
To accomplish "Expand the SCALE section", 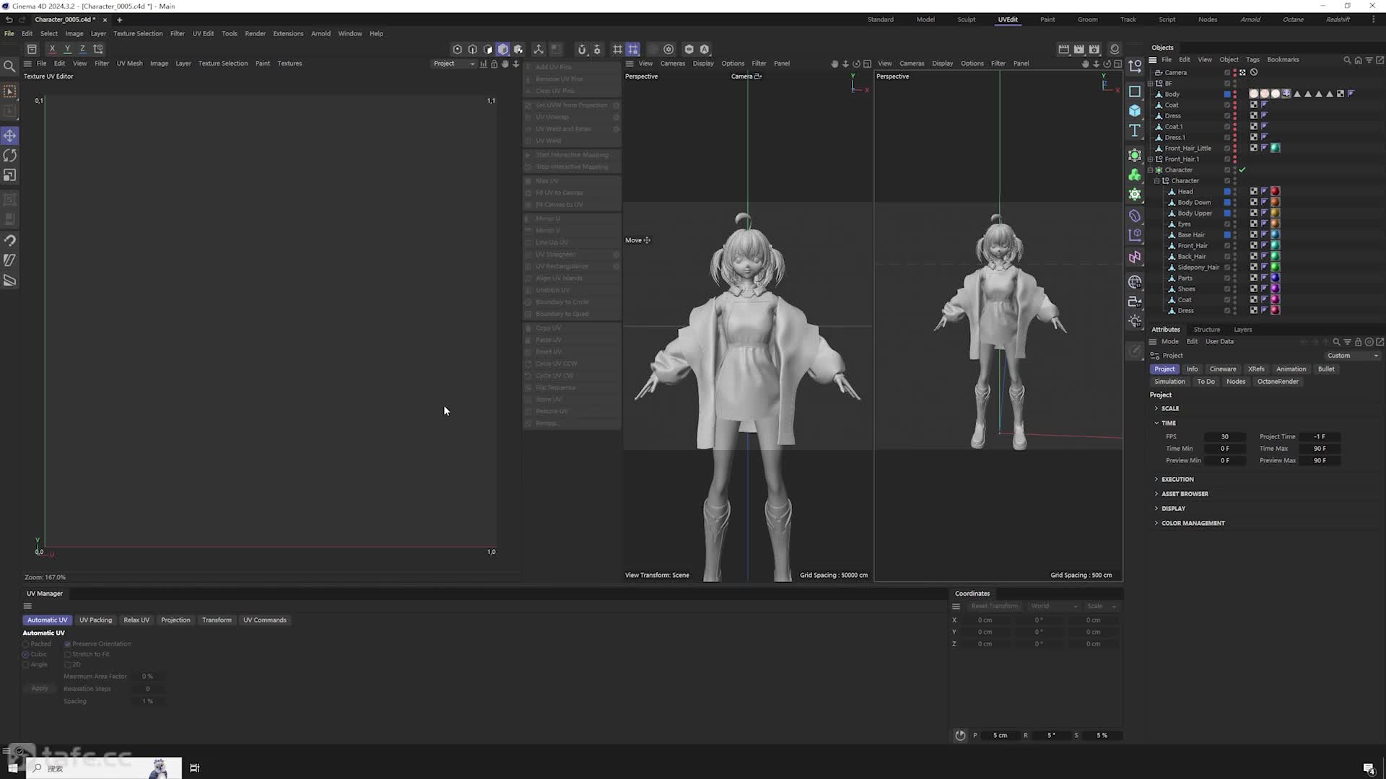I will tap(1156, 408).
